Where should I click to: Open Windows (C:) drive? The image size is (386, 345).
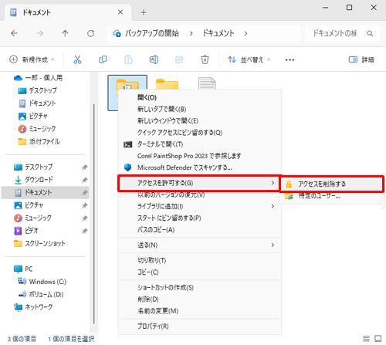coord(42,282)
